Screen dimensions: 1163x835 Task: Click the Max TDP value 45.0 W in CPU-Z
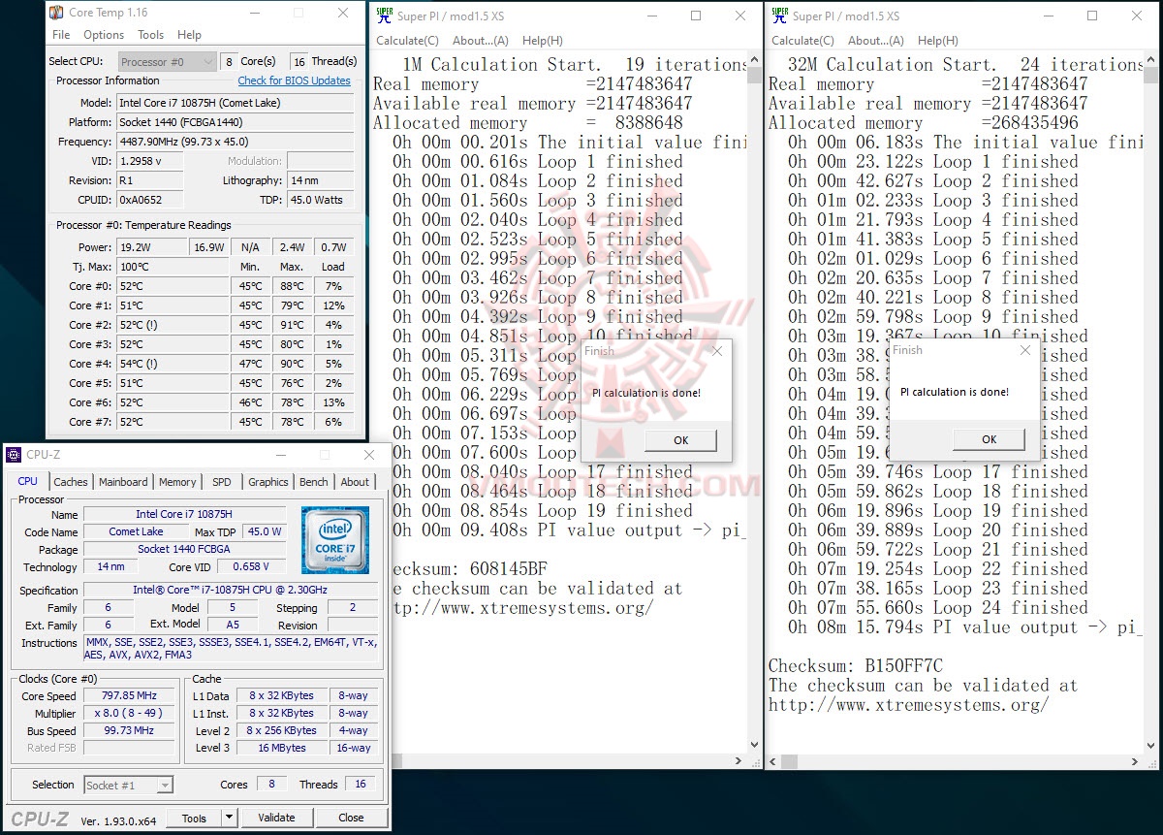(264, 531)
